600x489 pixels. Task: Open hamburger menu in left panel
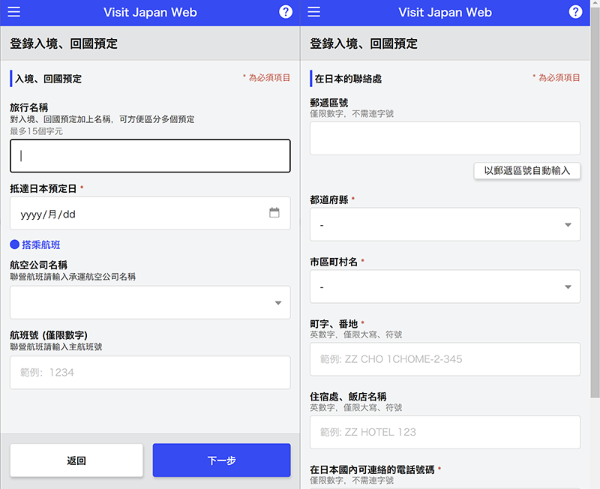(x=14, y=12)
